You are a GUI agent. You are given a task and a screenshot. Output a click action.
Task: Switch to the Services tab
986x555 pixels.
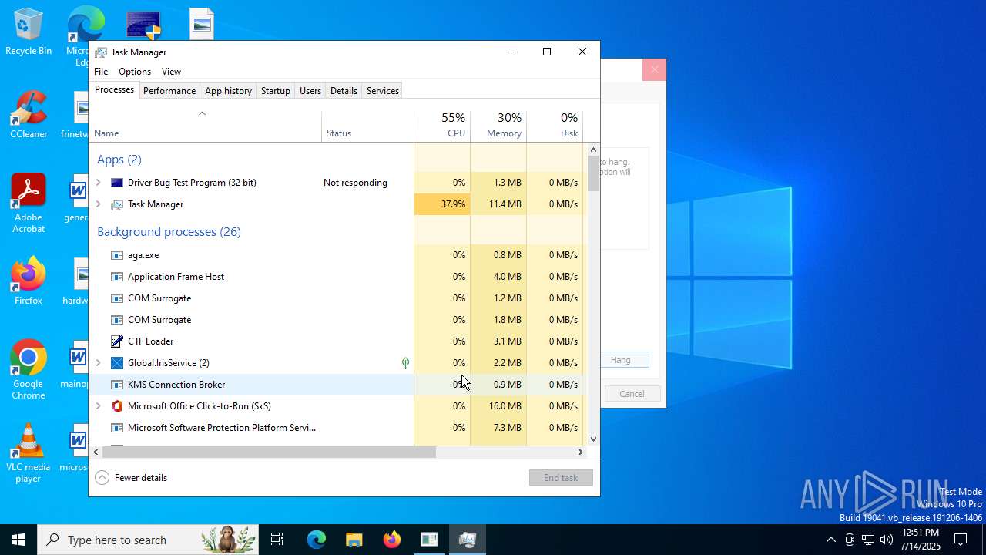(x=383, y=91)
